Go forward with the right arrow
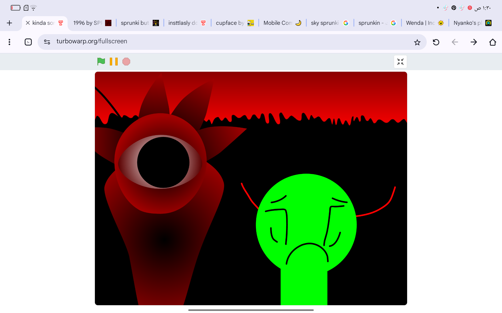 pyautogui.click(x=474, y=42)
